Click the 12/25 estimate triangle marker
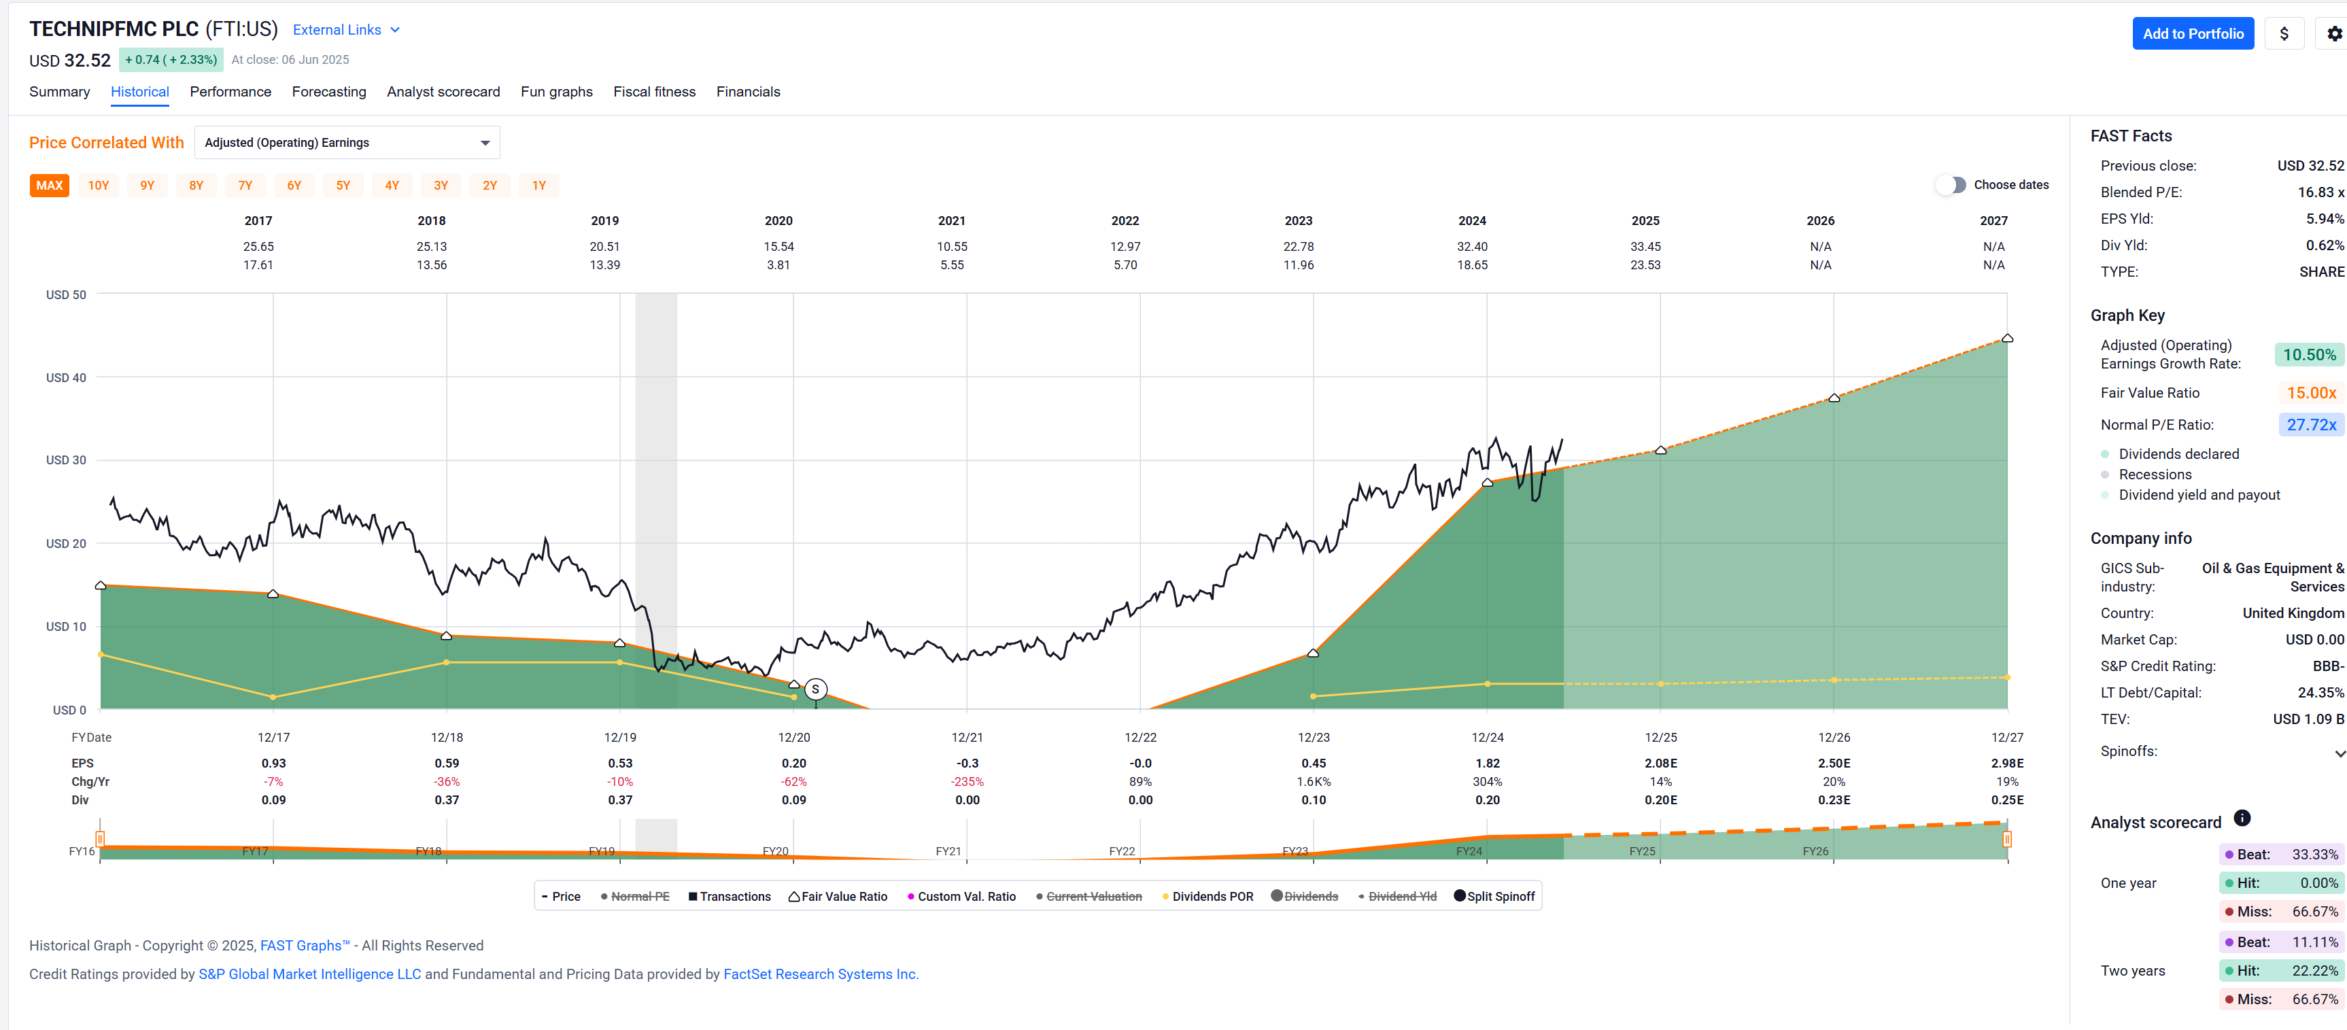This screenshot has height=1030, width=2347. pyautogui.click(x=1660, y=451)
